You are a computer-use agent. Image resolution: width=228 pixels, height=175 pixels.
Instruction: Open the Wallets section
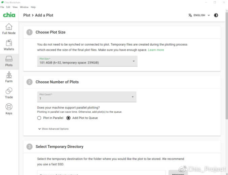point(9,45)
